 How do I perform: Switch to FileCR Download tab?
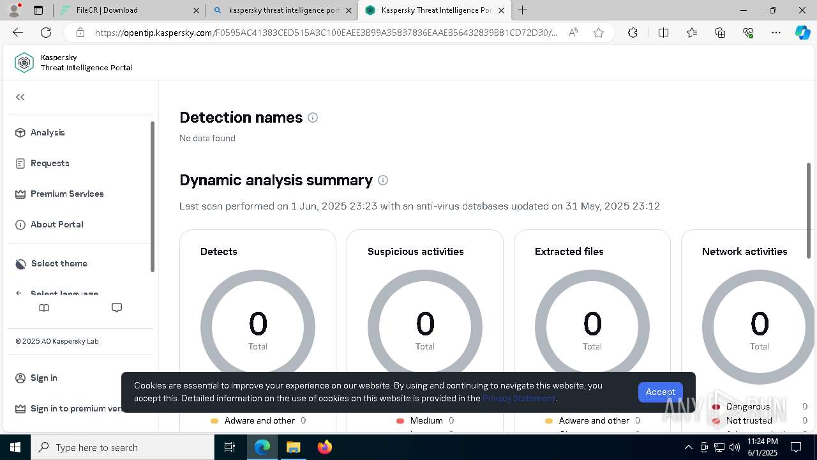tap(130, 10)
